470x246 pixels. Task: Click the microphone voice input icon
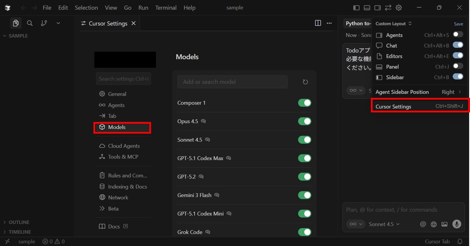pos(457,224)
